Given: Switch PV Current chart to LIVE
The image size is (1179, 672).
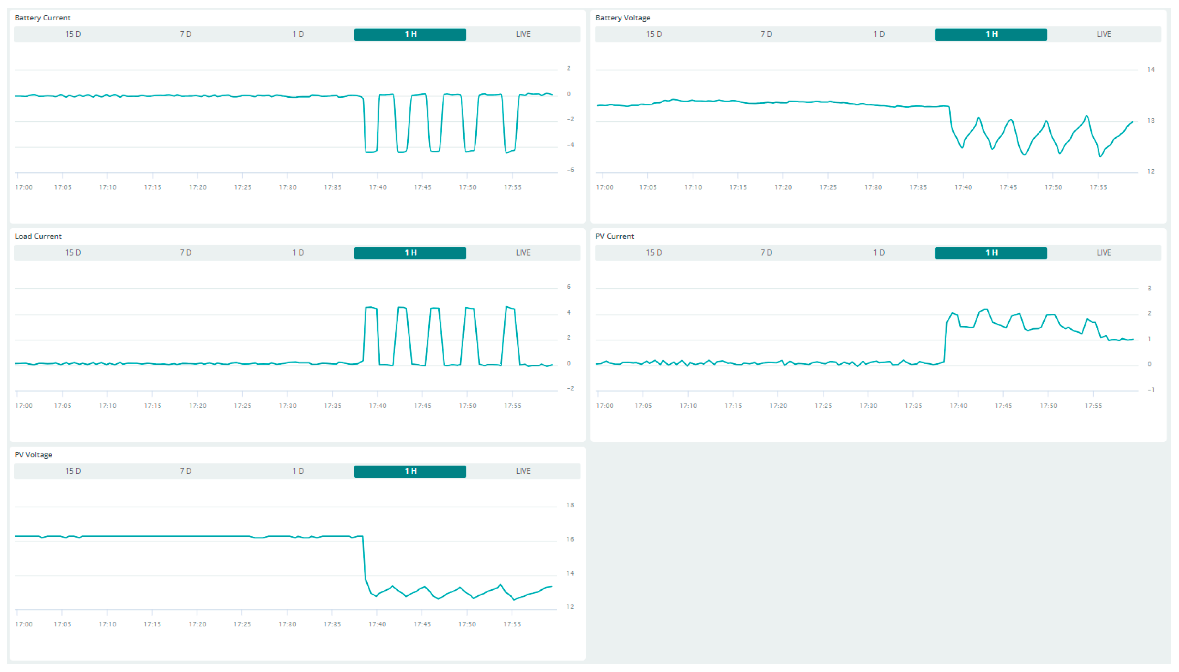Looking at the screenshot, I should [x=1103, y=252].
